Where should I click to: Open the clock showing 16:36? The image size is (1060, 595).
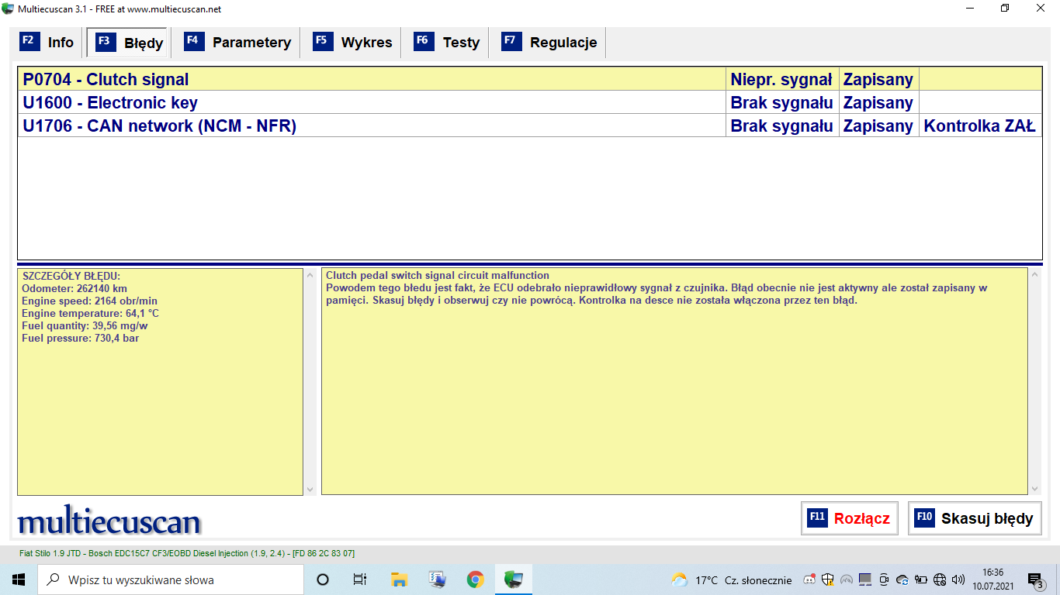click(992, 580)
